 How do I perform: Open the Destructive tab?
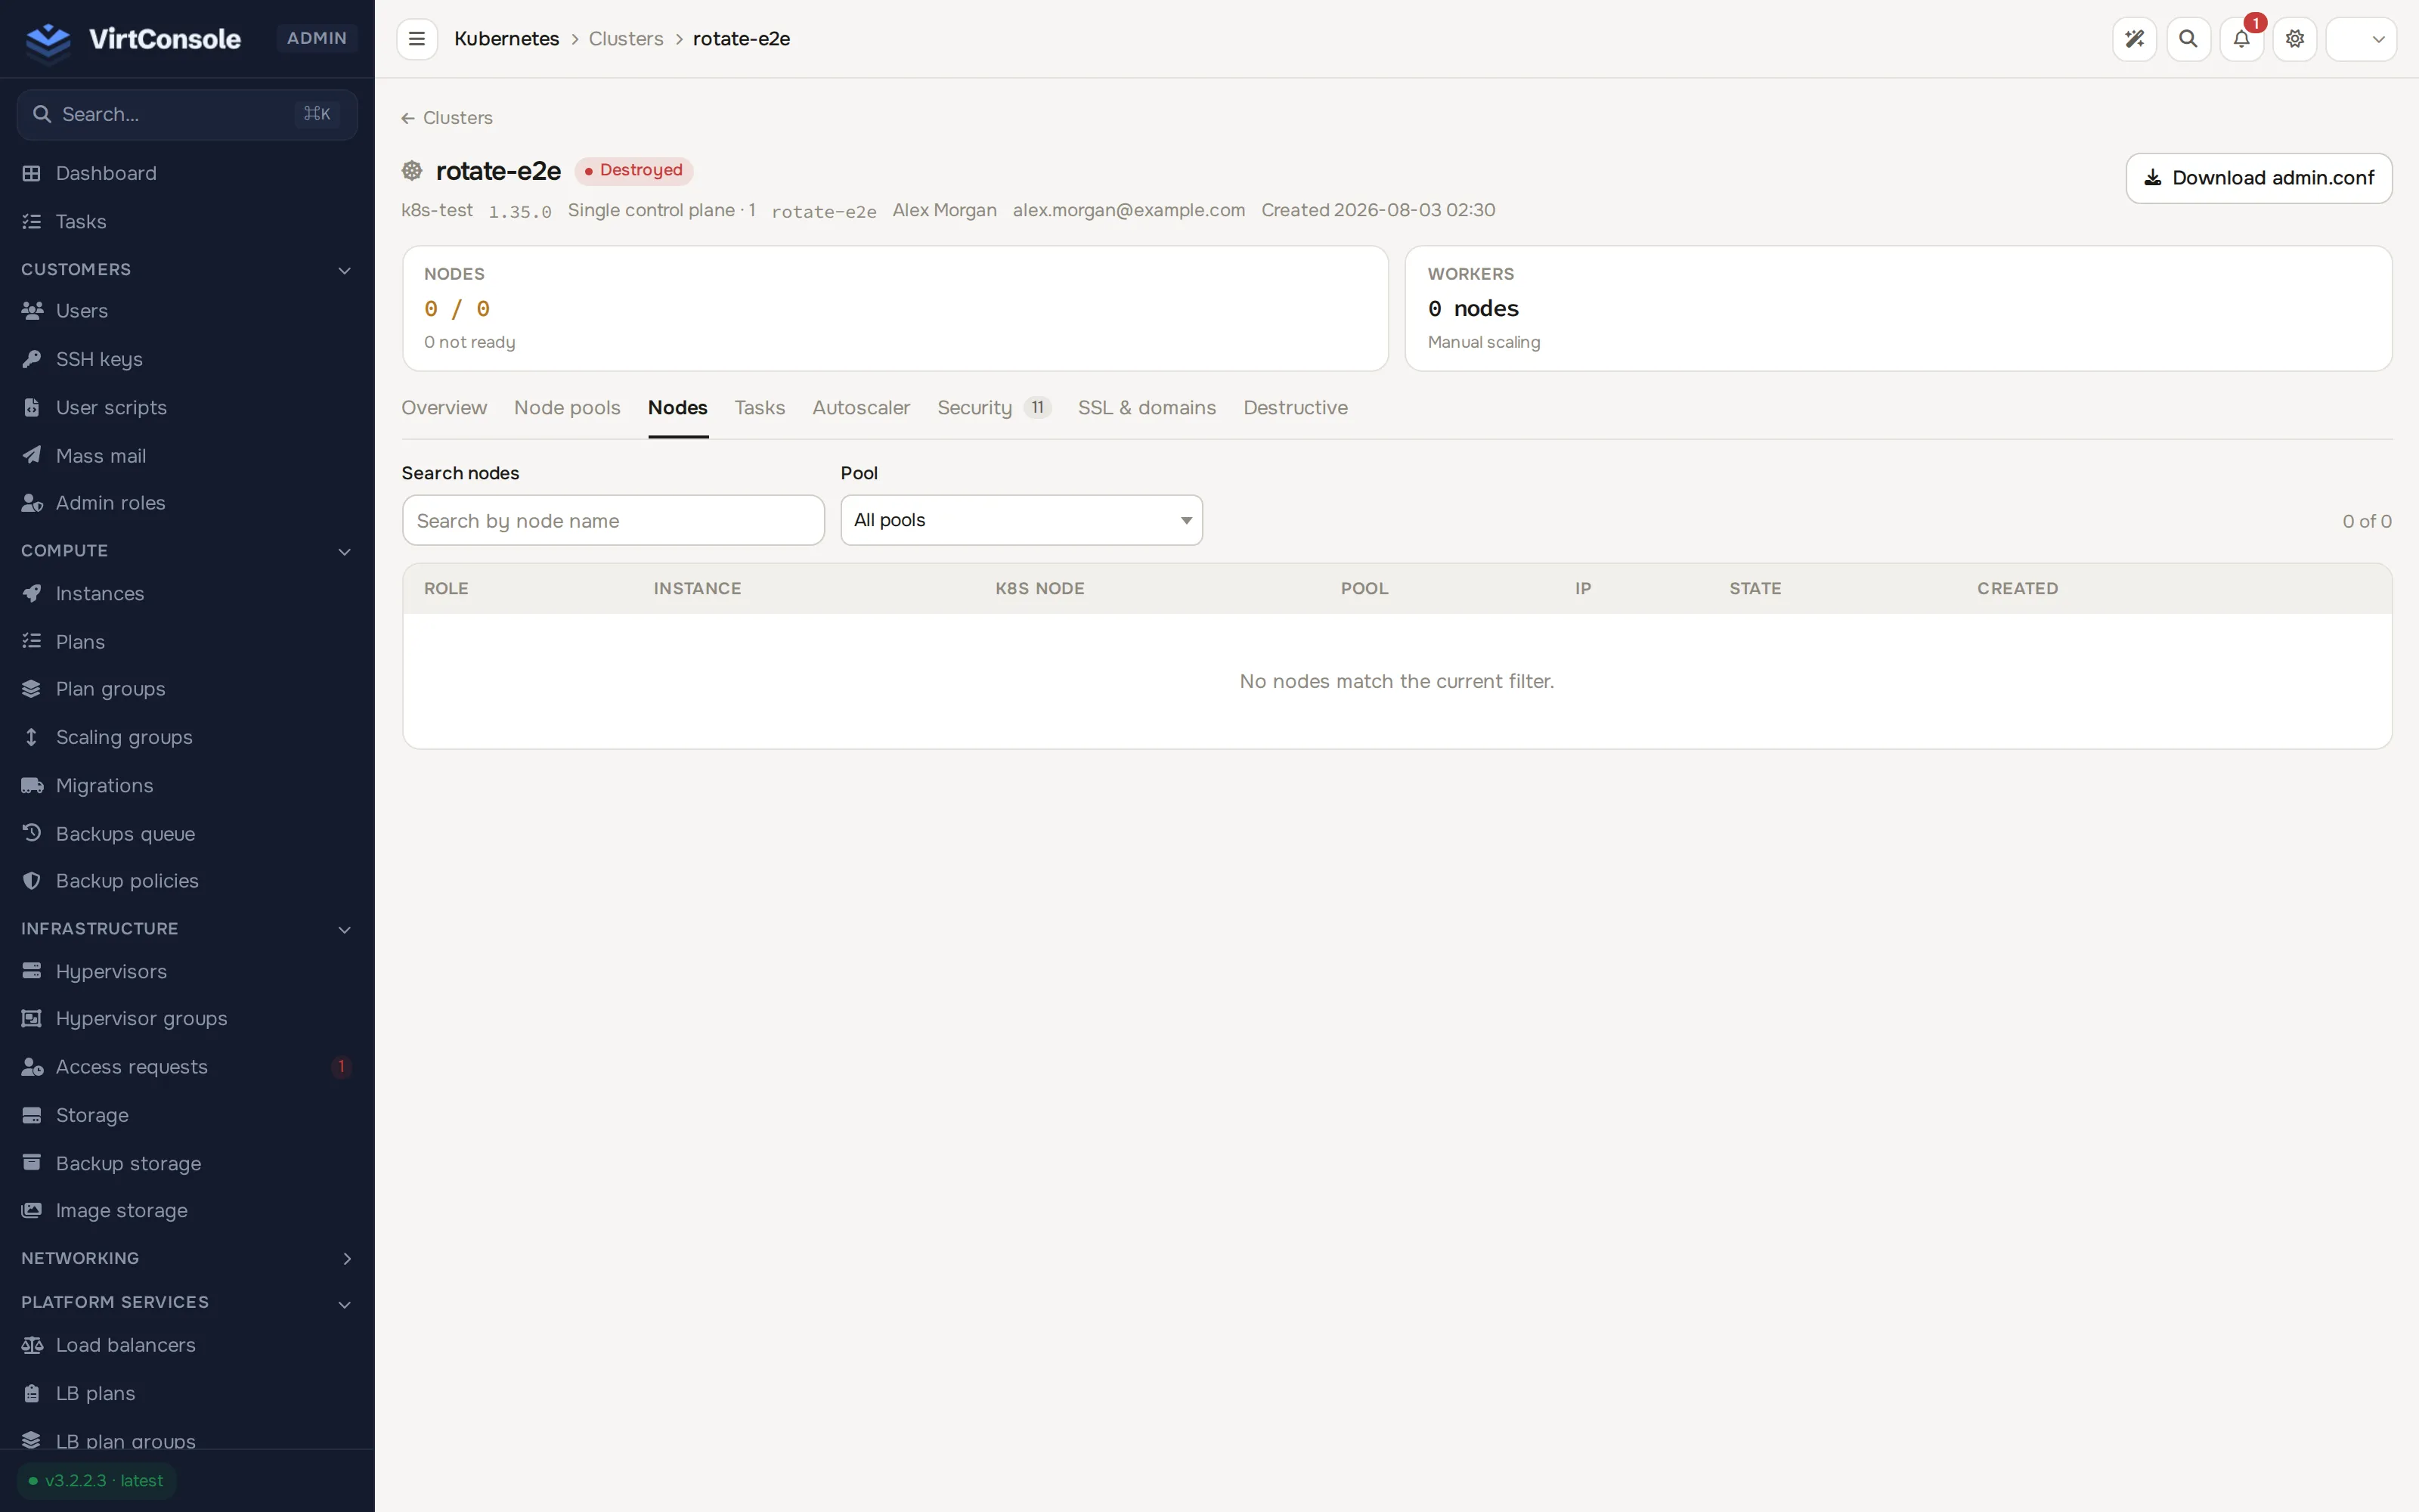(1296, 407)
